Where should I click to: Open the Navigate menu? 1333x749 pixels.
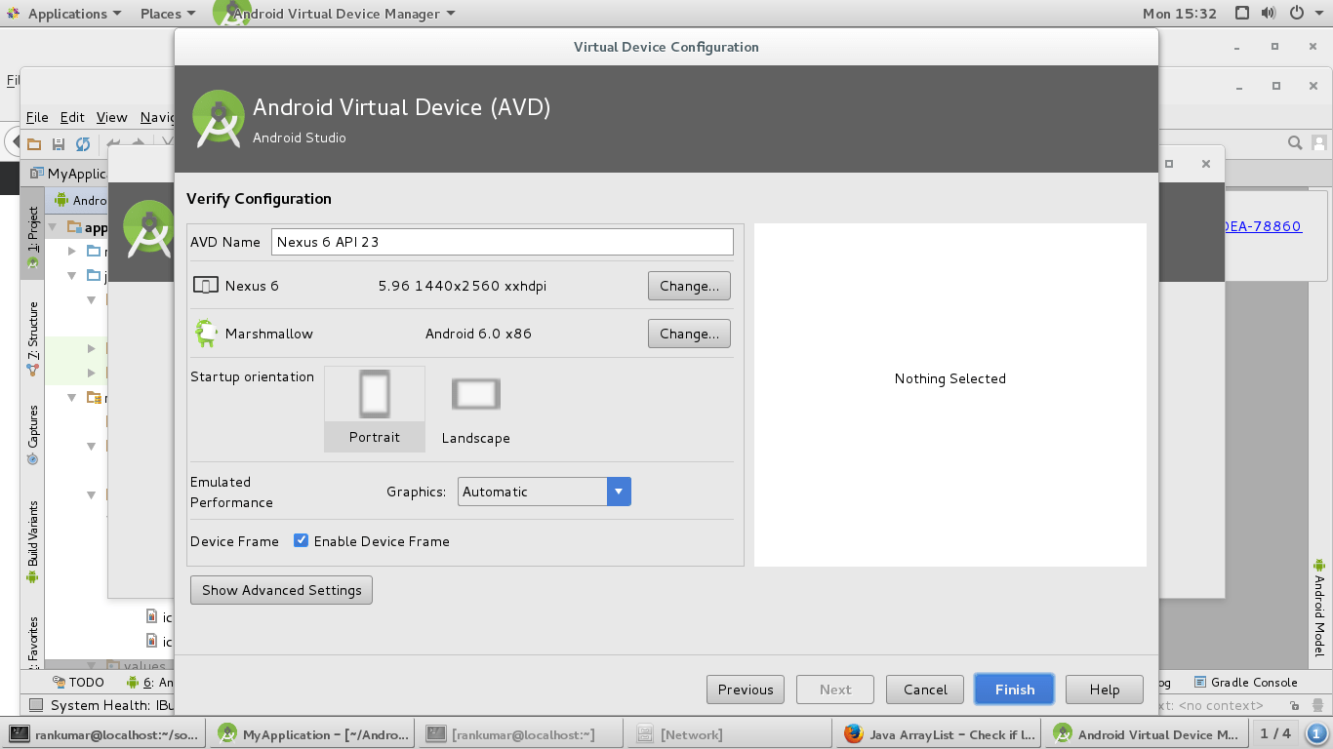click(x=157, y=117)
